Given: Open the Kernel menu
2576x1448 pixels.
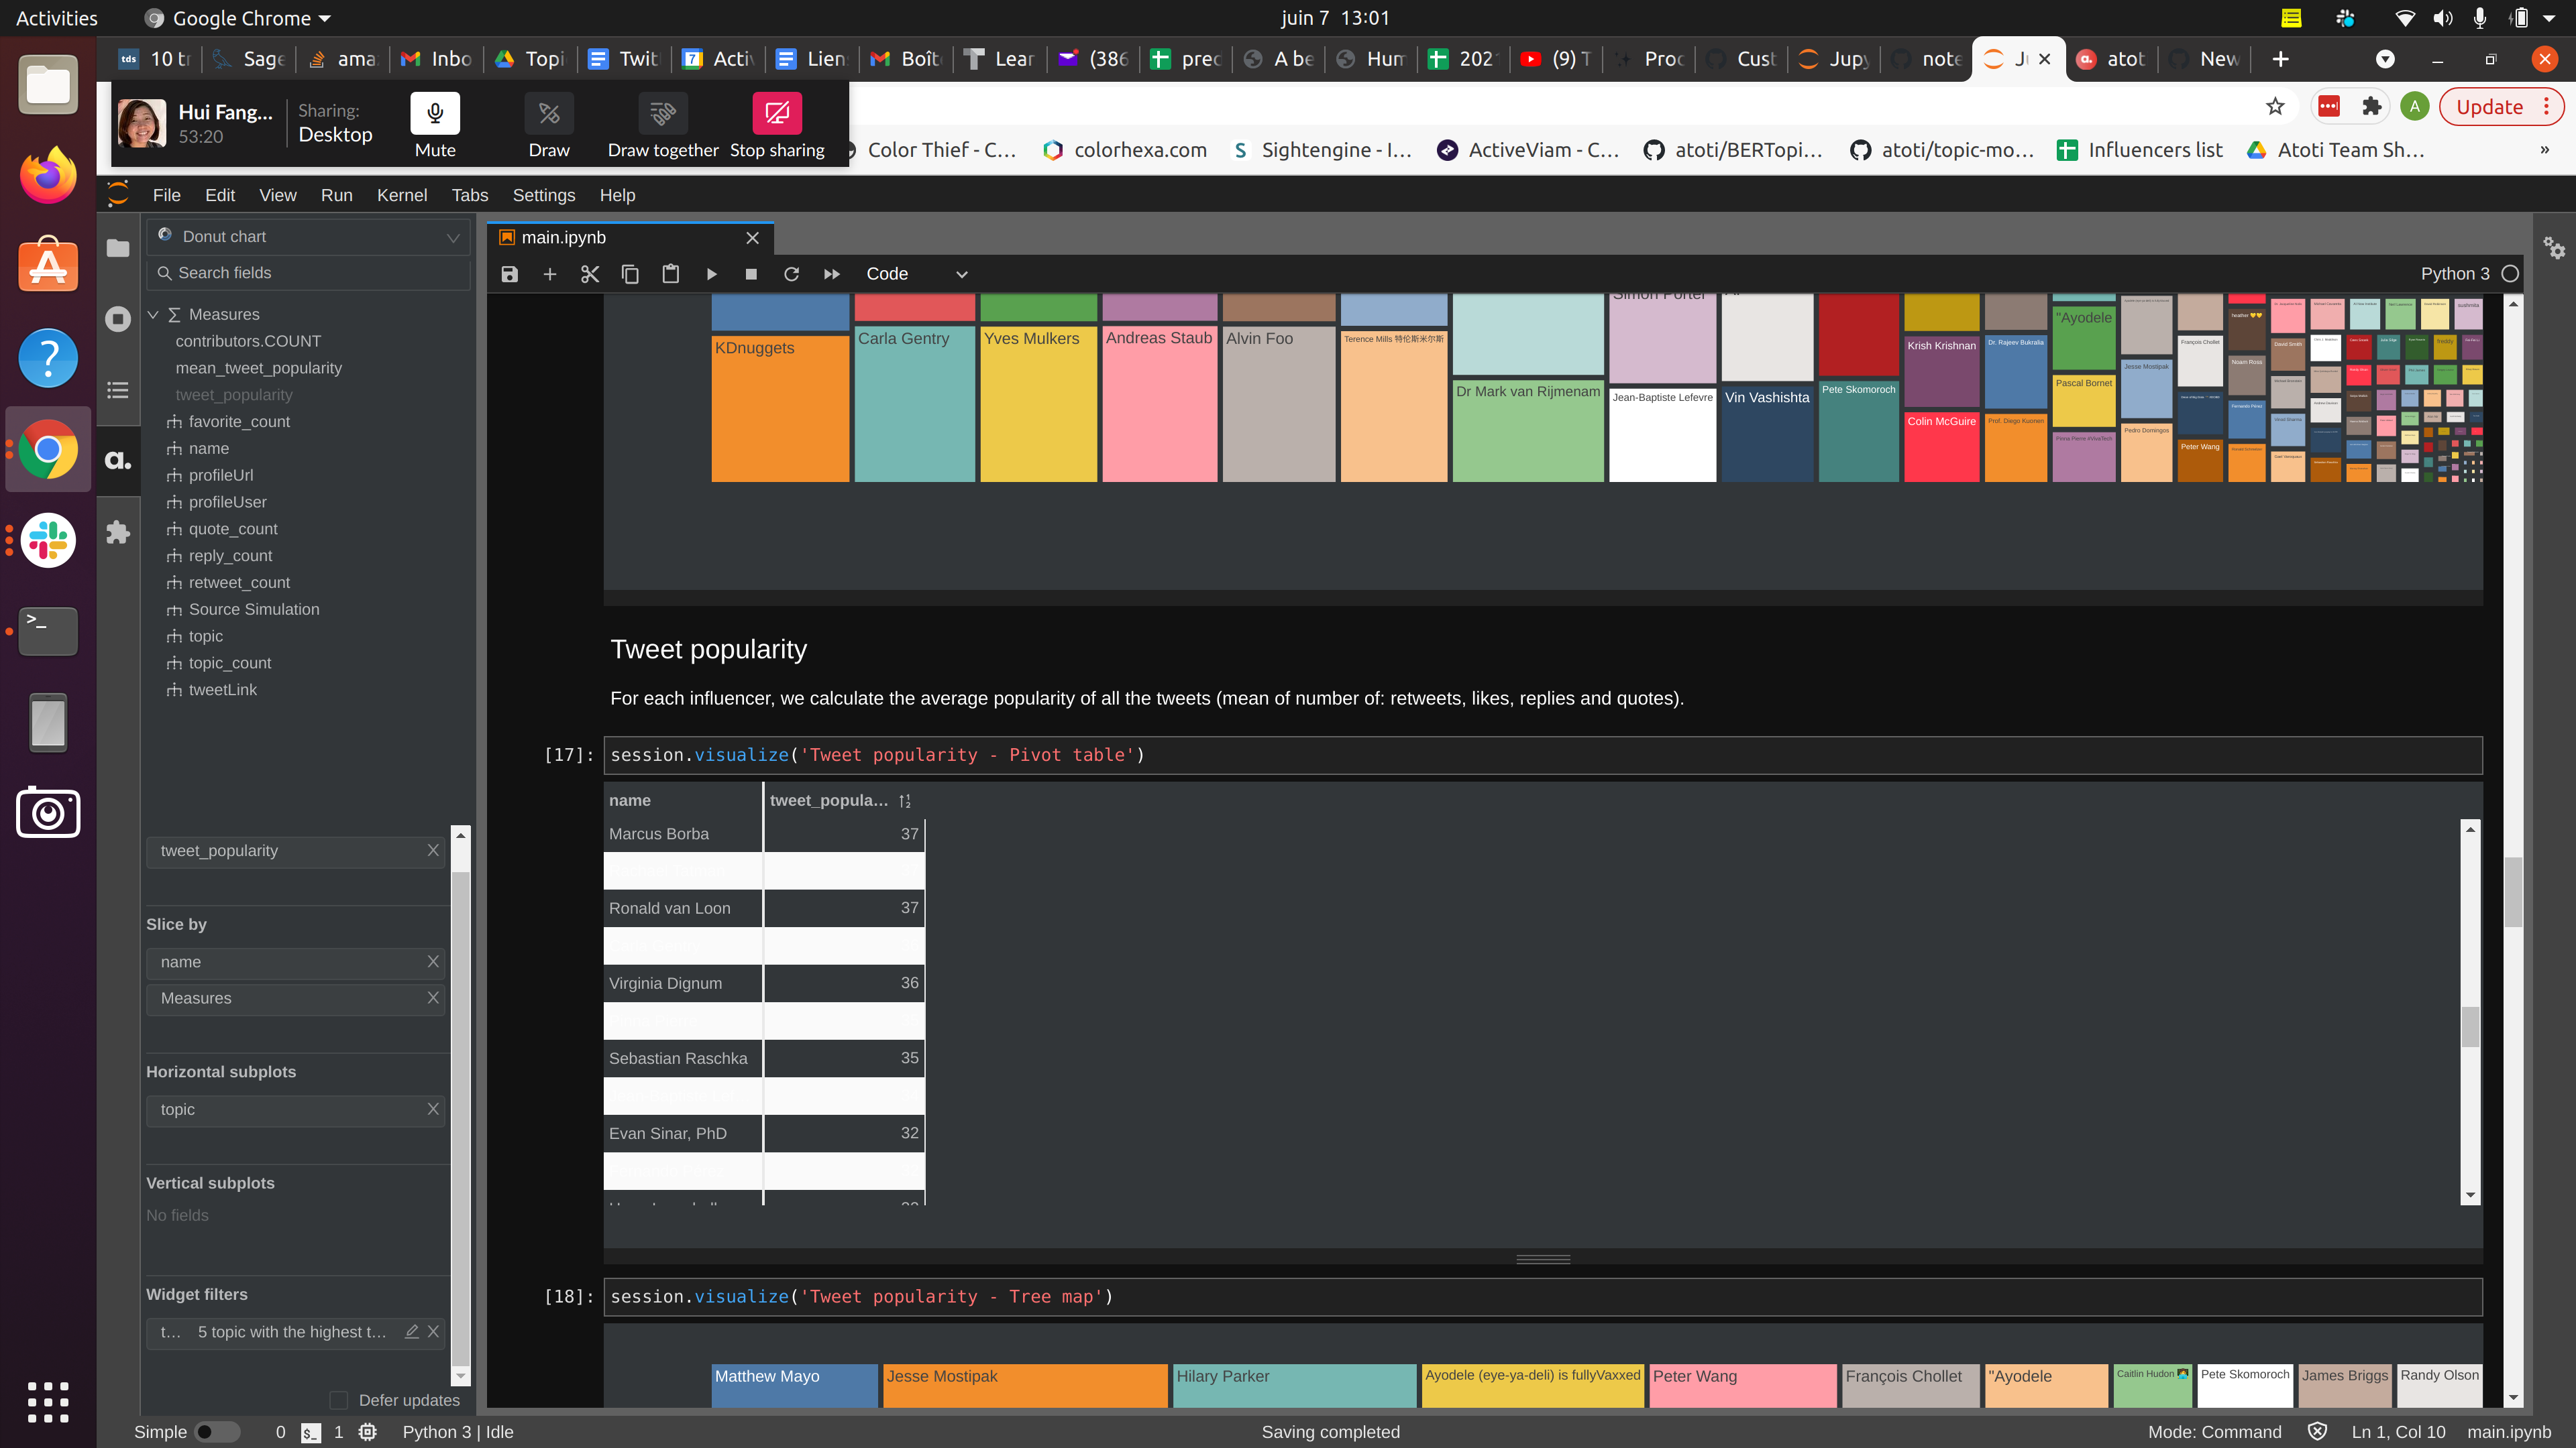Looking at the screenshot, I should [403, 195].
